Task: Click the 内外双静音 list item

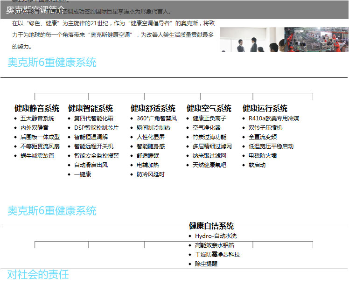Action: pyautogui.click(x=35, y=128)
